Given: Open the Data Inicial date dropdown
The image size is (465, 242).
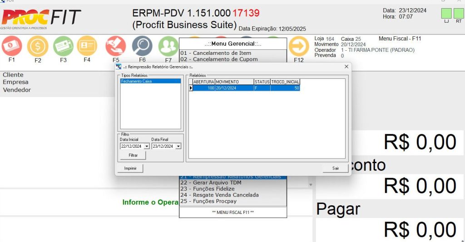Looking at the screenshot, I should [147, 146].
